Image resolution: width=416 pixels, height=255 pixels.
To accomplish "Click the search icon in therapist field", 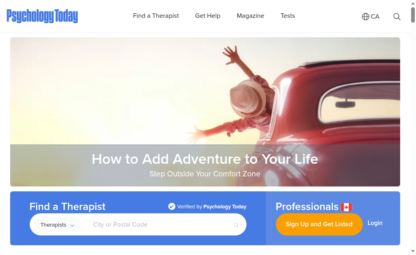I will (x=236, y=225).
